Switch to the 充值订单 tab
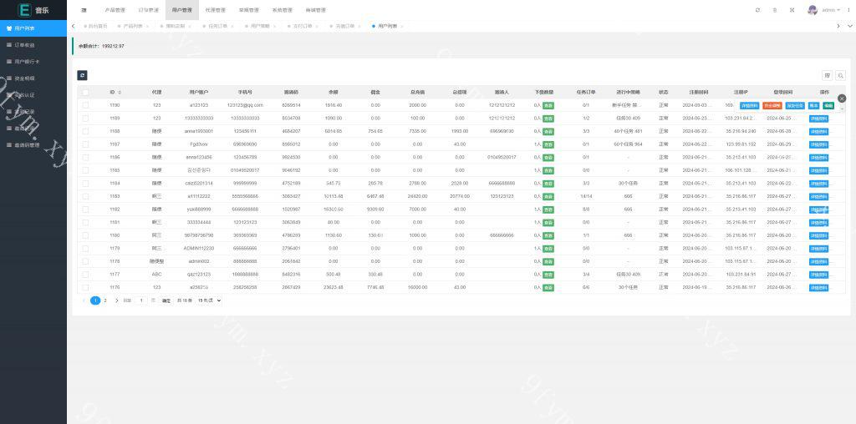This screenshot has width=856, height=424. click(x=345, y=26)
